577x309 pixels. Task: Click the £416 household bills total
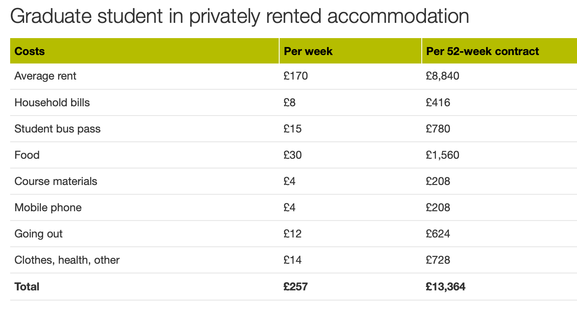[x=438, y=102]
